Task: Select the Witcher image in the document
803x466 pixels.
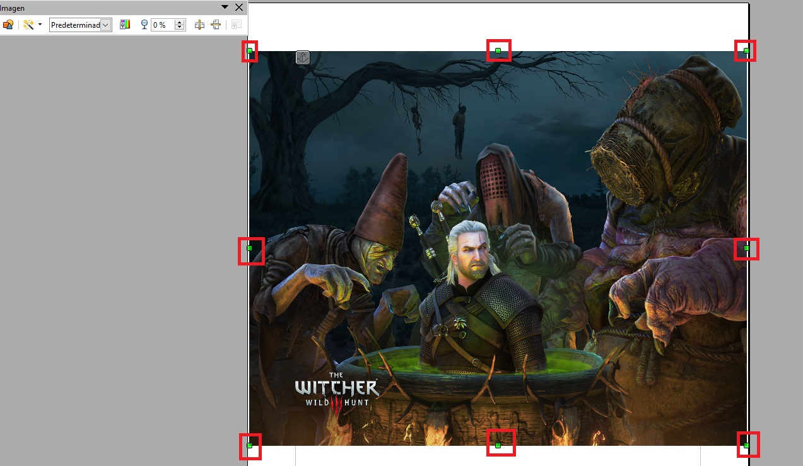Action: (498, 248)
